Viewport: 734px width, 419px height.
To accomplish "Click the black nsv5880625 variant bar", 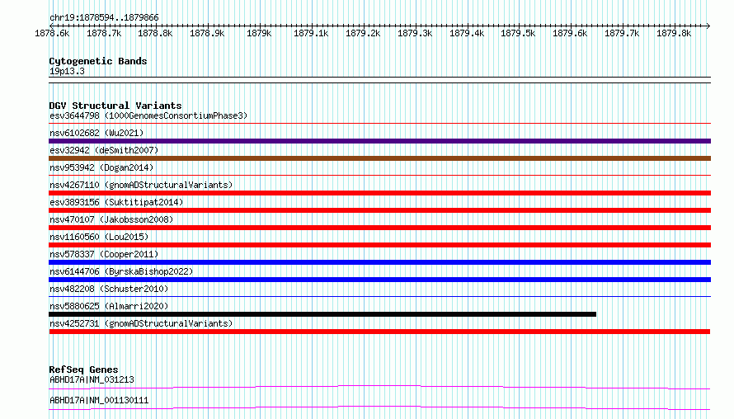I will click(x=322, y=314).
